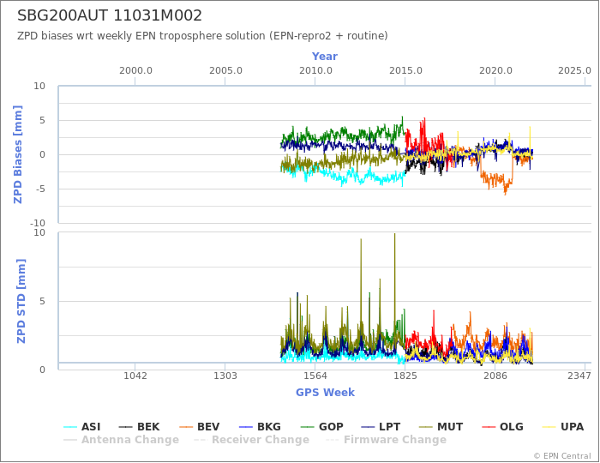This screenshot has height=463, width=600.
Task: Click the GPS Week axis title
Action: pyautogui.click(x=325, y=392)
